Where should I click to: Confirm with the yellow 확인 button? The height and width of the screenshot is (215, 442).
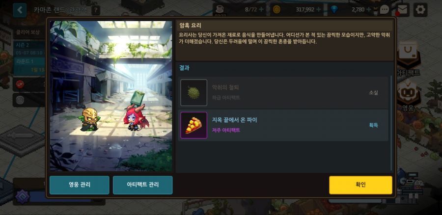click(360, 185)
